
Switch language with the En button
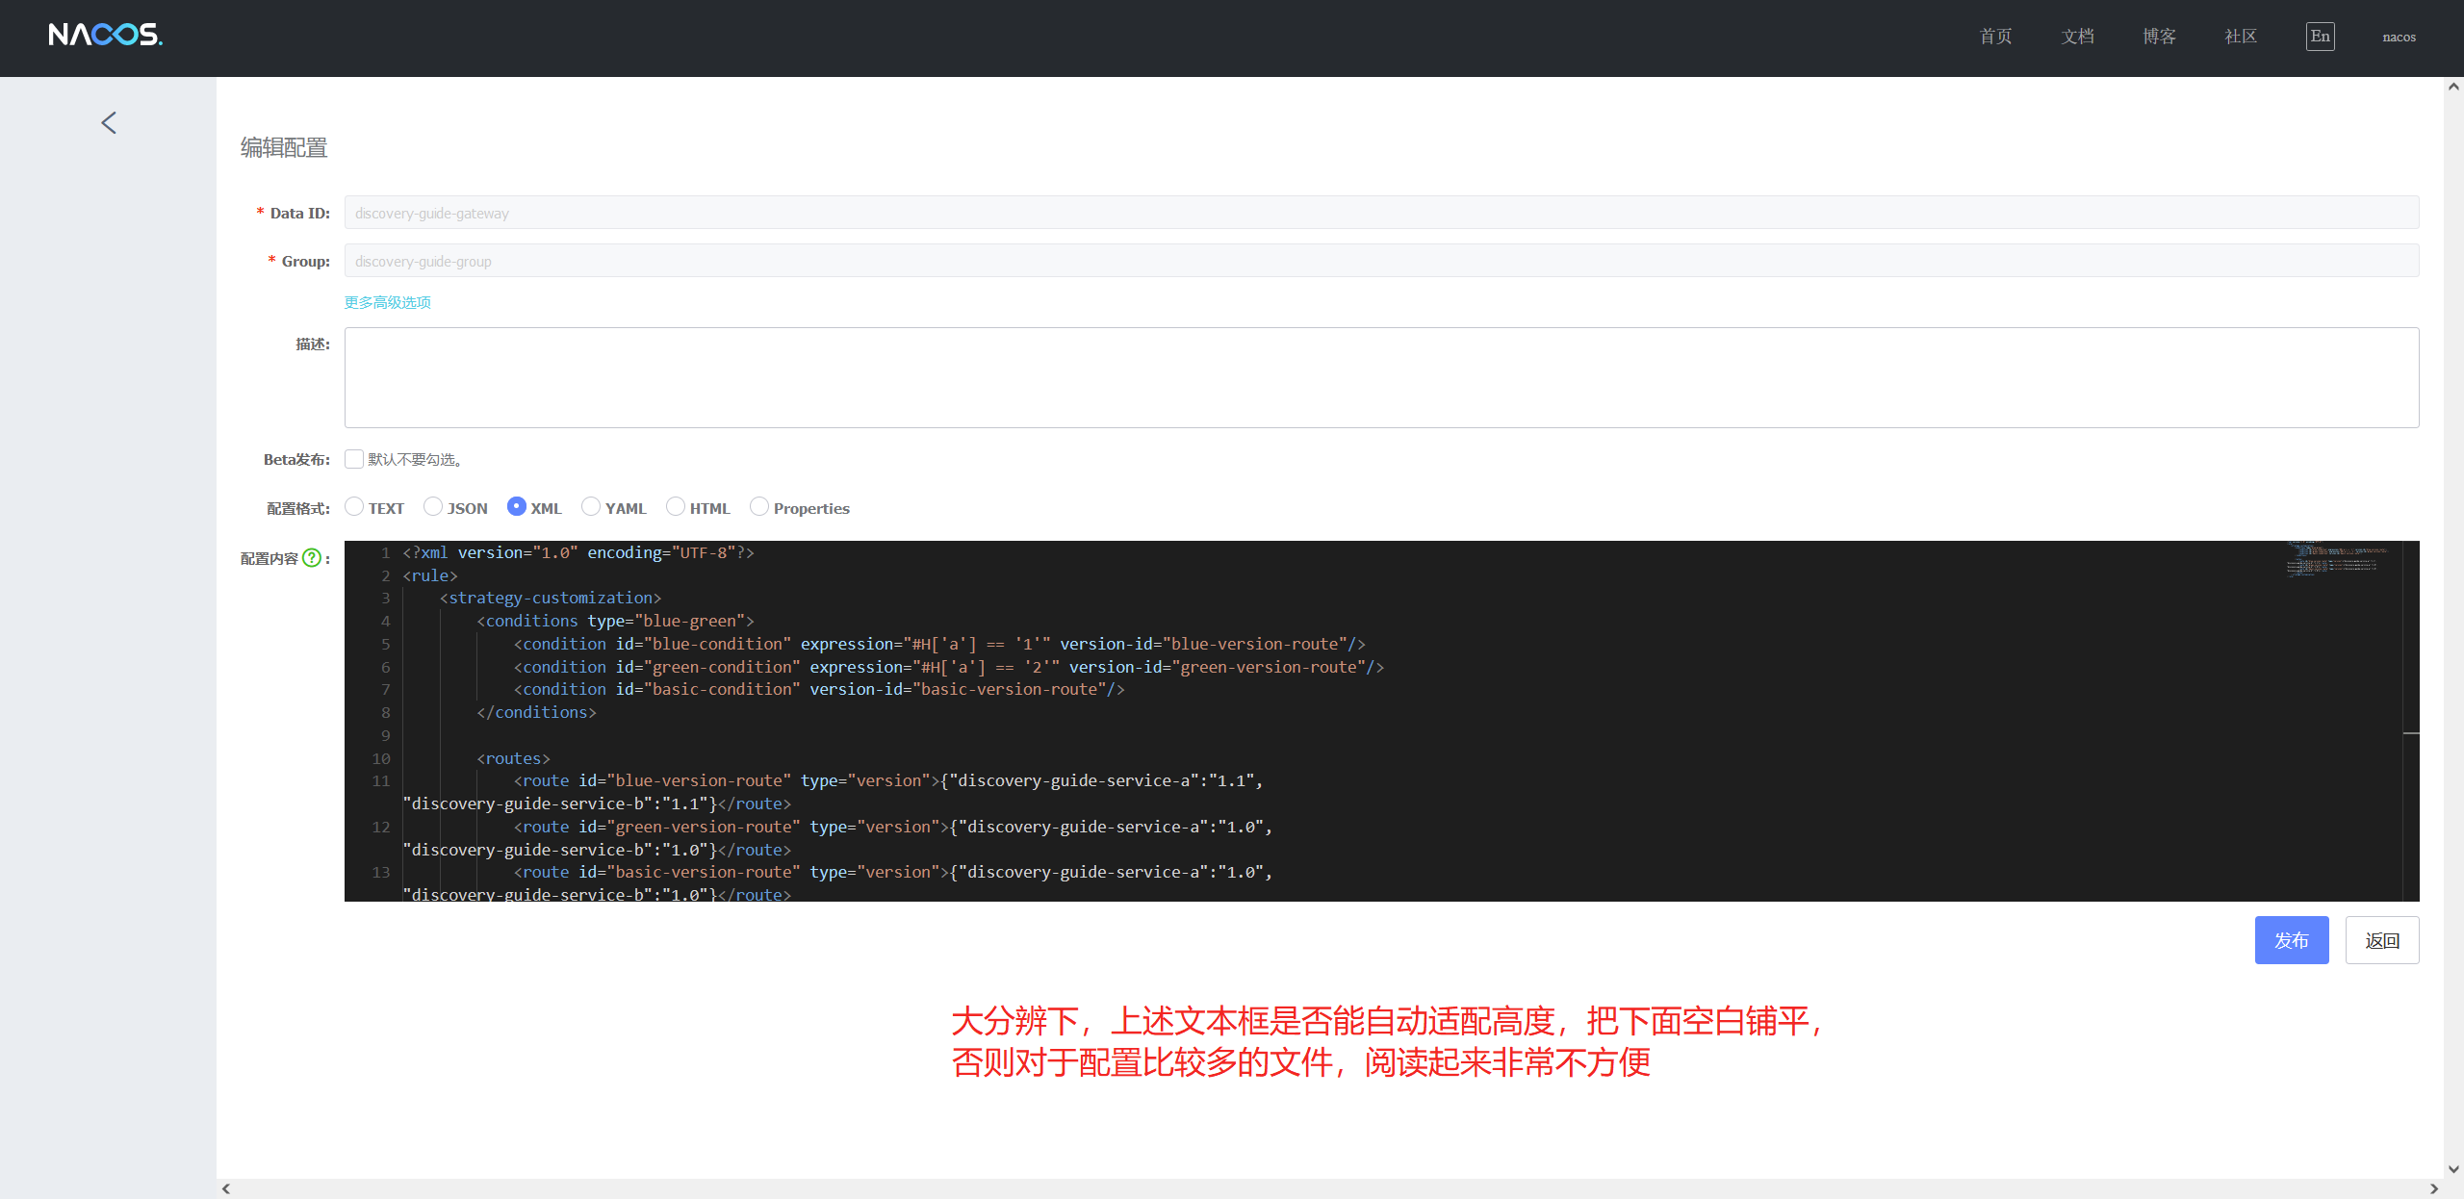(2320, 37)
